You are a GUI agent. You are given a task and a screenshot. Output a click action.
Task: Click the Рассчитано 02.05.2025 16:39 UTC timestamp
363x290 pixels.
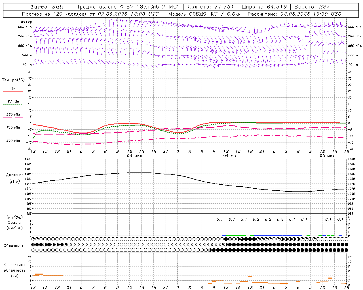[294, 14]
